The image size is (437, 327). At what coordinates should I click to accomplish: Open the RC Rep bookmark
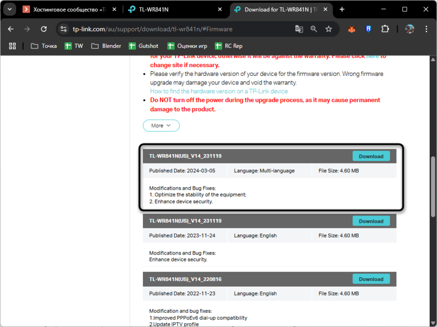tap(229, 46)
